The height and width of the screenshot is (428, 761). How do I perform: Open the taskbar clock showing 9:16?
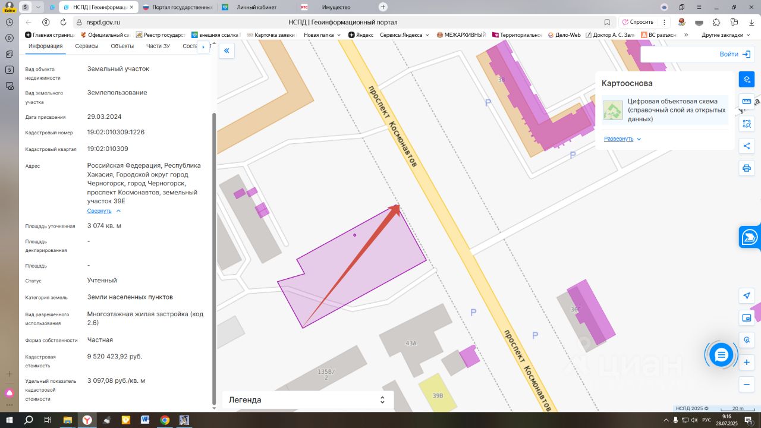726,420
